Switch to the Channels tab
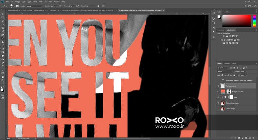The height and width of the screenshot is (140, 258). [x=227, y=63]
